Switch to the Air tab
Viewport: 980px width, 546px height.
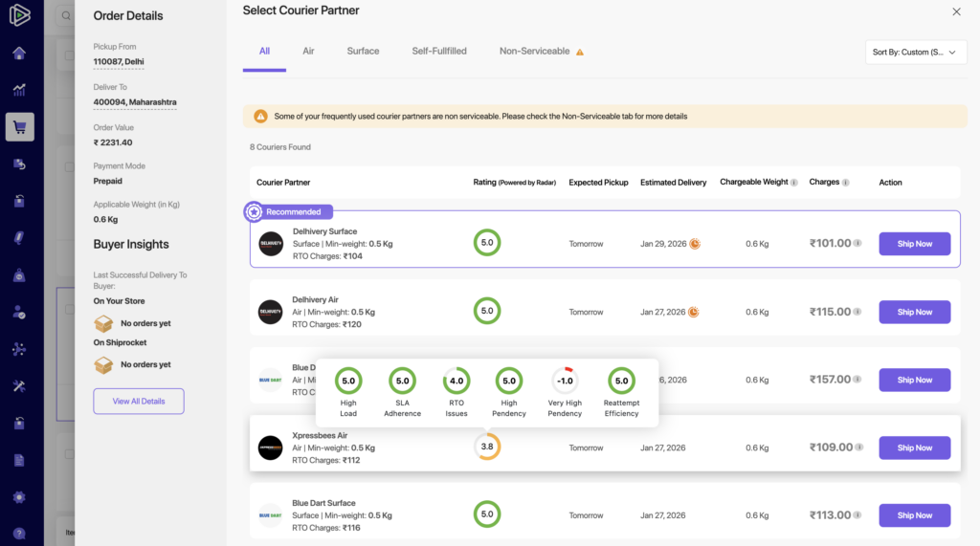coord(308,51)
